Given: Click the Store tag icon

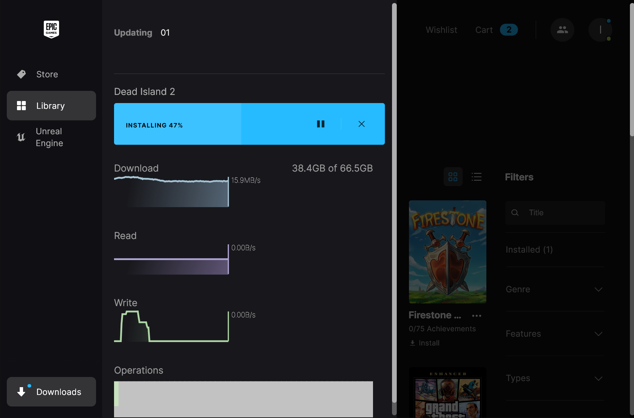Looking at the screenshot, I should pyautogui.click(x=21, y=74).
